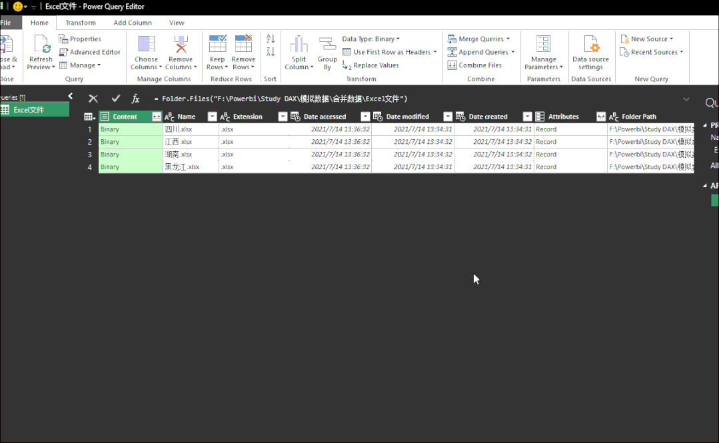Viewport: 719px width, 443px height.
Task: Click Append Queries
Action: click(478, 52)
